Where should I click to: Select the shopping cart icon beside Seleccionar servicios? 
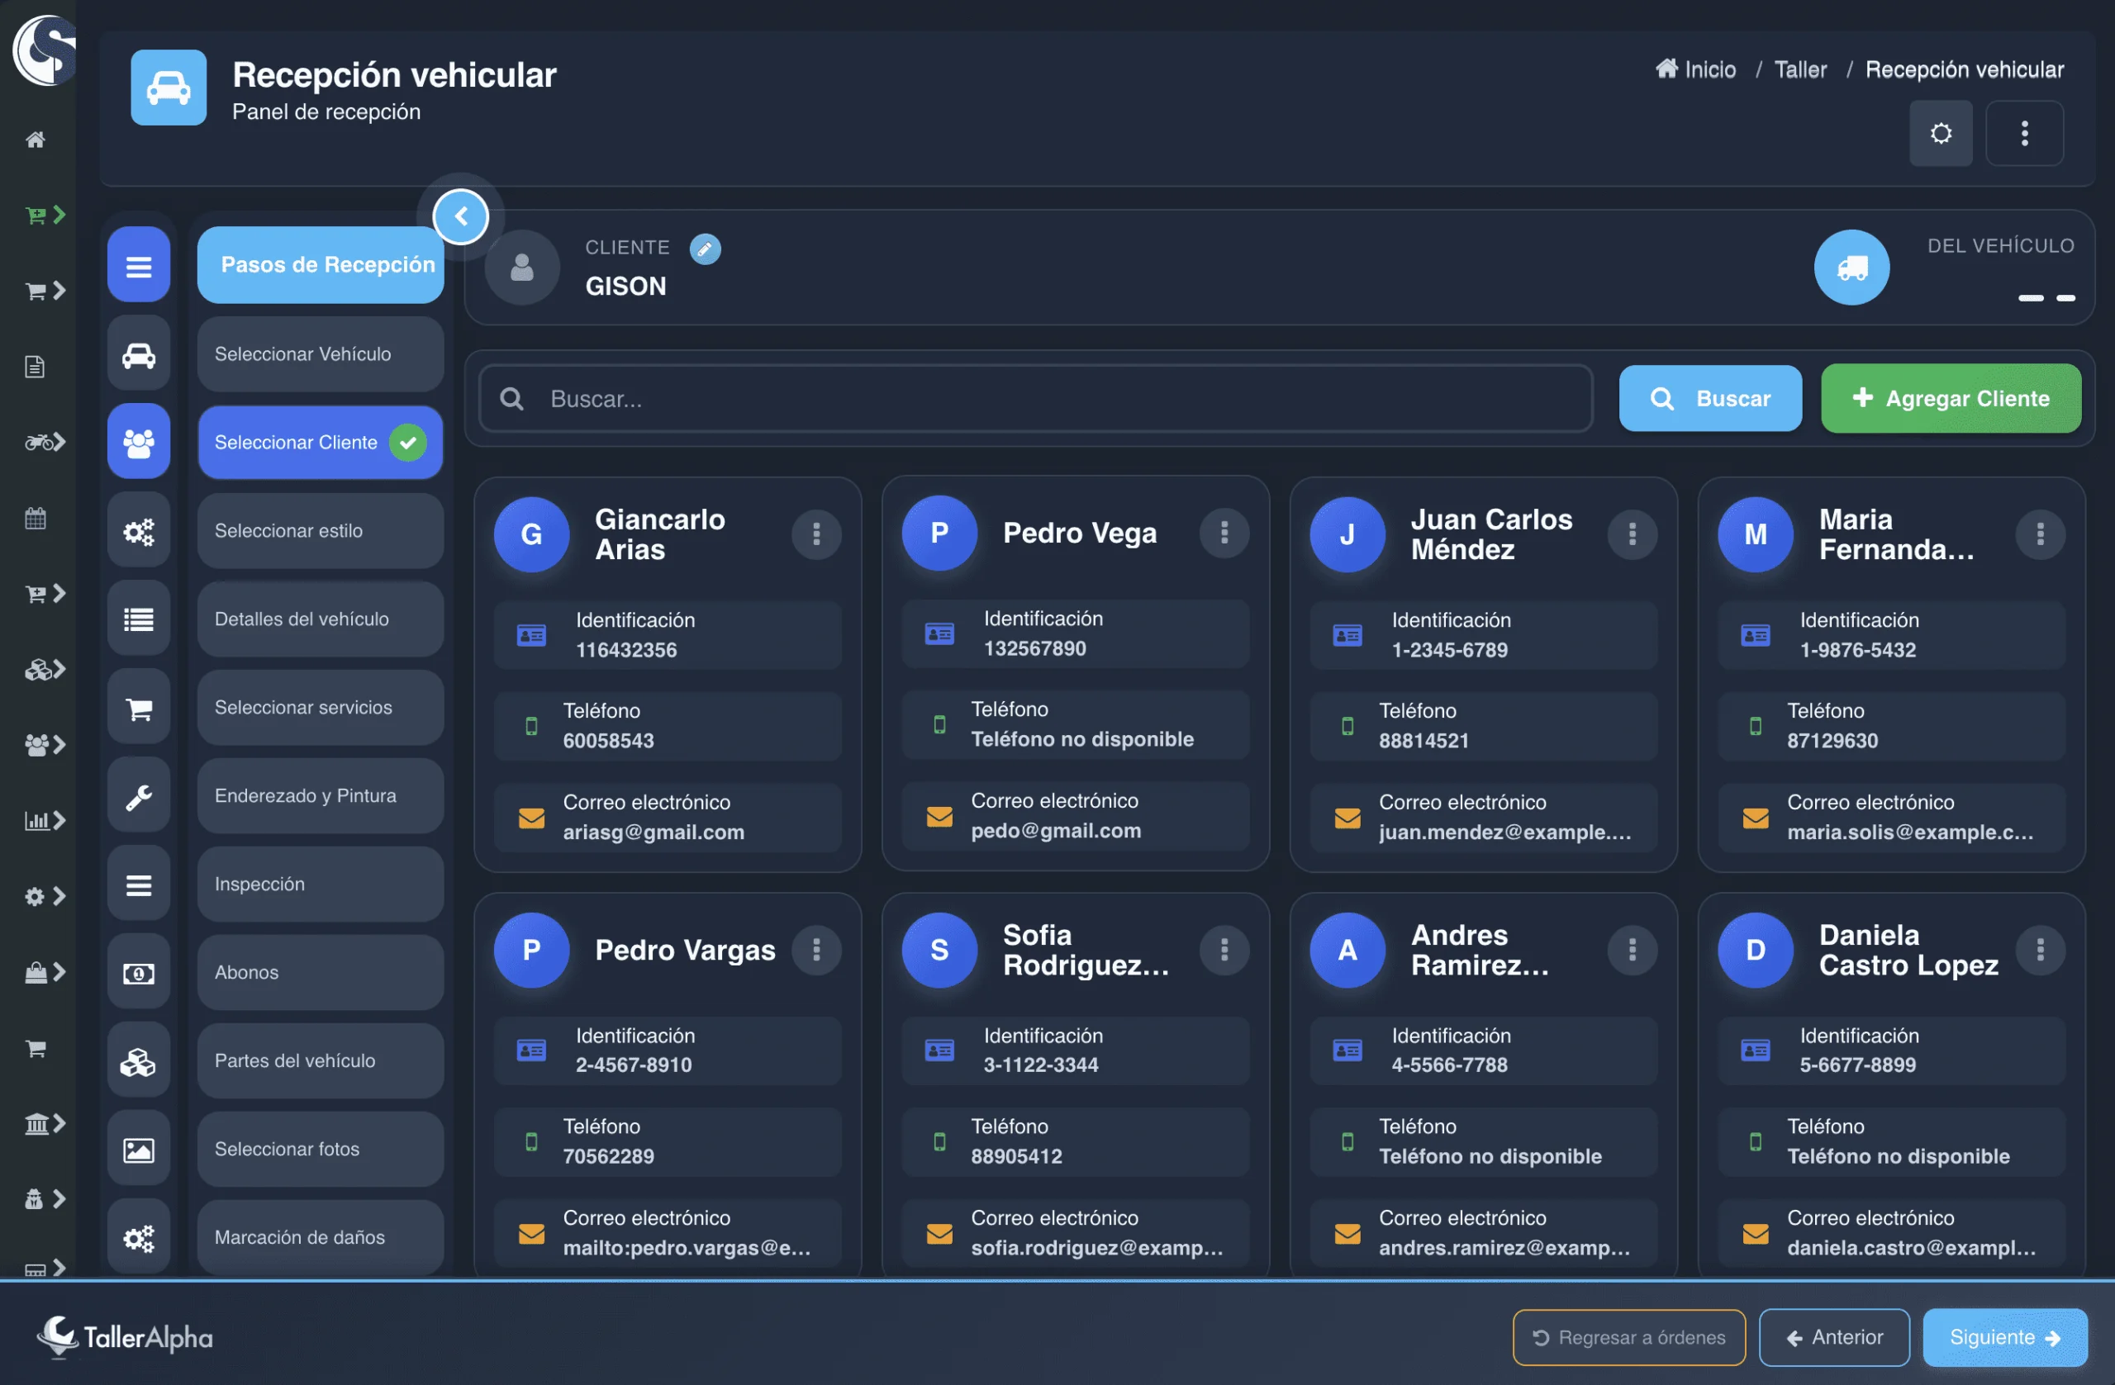tap(138, 707)
